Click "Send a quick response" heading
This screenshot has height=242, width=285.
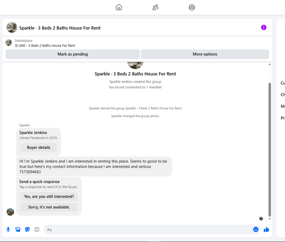[39, 182]
